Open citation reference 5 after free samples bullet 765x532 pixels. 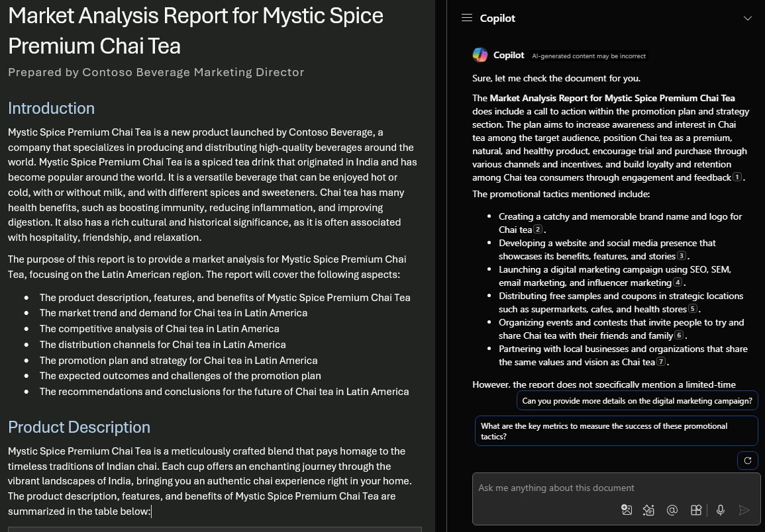pyautogui.click(x=692, y=308)
